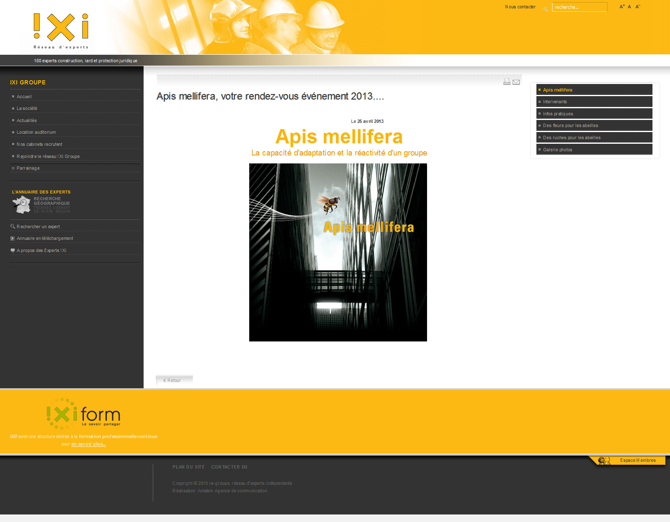The image size is (670, 522).
Task: Click the Apis mellifera bee poster image
Action: 338,252
